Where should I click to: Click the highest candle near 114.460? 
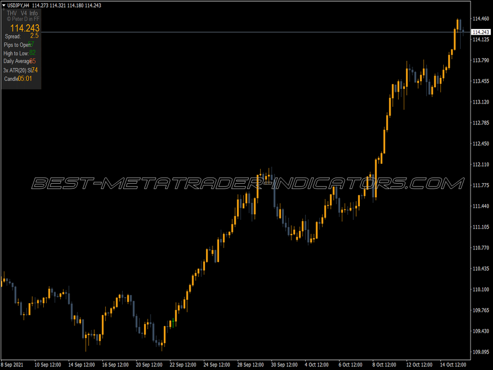click(x=457, y=25)
